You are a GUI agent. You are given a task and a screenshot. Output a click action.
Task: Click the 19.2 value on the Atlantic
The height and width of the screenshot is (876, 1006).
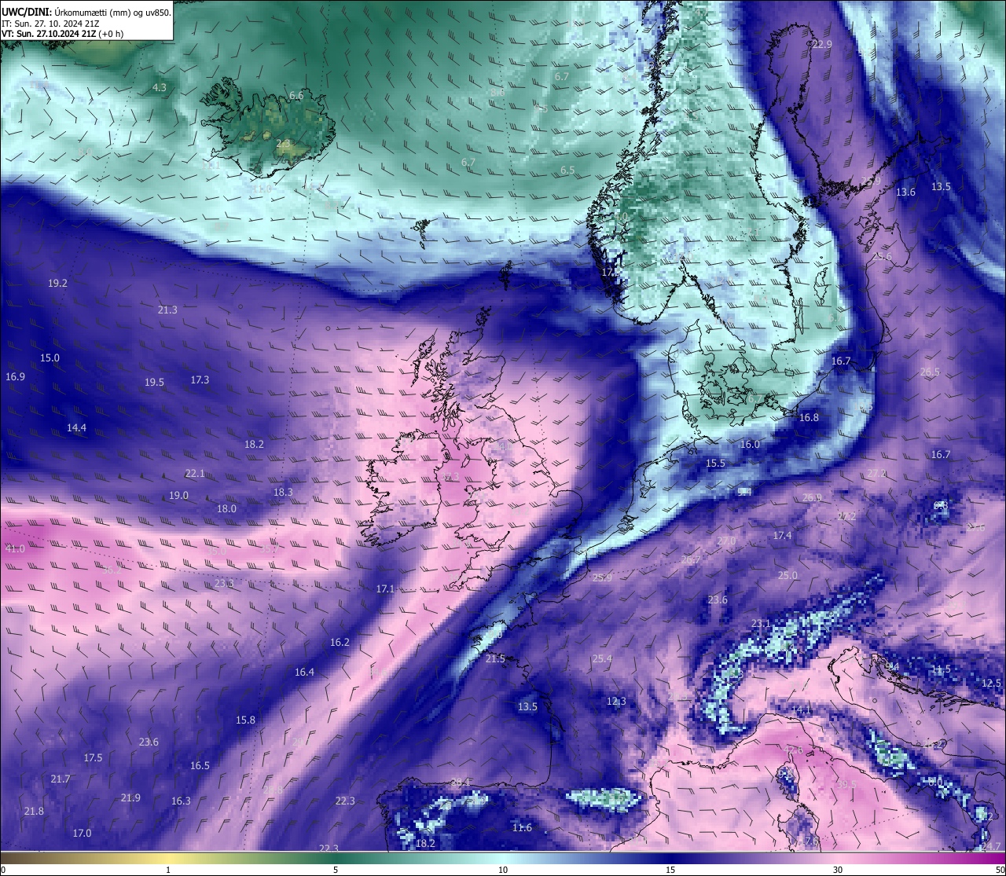(x=57, y=283)
